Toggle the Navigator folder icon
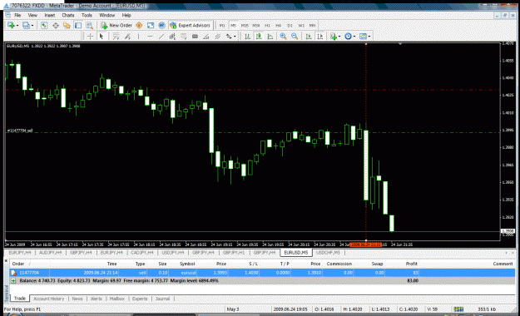The height and width of the screenshot is (316, 520). [67, 26]
